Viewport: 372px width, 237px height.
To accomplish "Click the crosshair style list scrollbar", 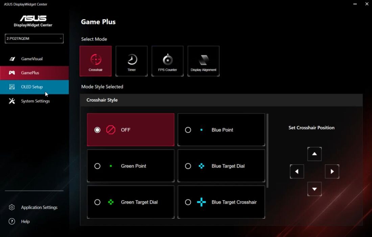I will point(268,151).
